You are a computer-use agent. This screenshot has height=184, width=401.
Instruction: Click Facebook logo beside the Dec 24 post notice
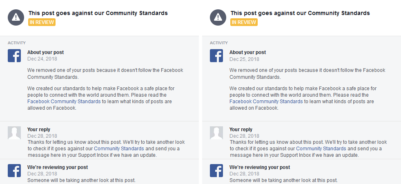coord(14,56)
